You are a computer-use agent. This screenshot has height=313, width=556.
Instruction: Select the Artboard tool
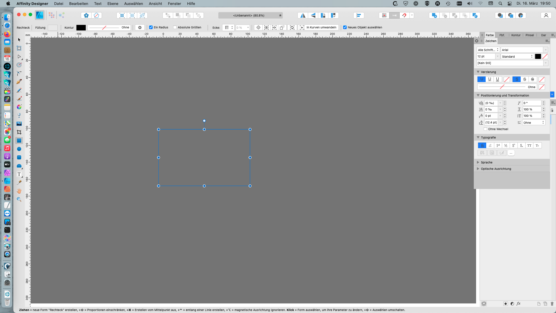click(19, 48)
